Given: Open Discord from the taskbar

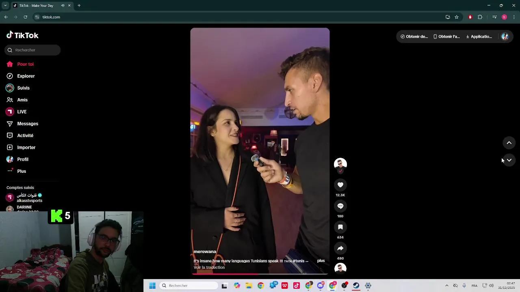Looking at the screenshot, I should point(321,286).
